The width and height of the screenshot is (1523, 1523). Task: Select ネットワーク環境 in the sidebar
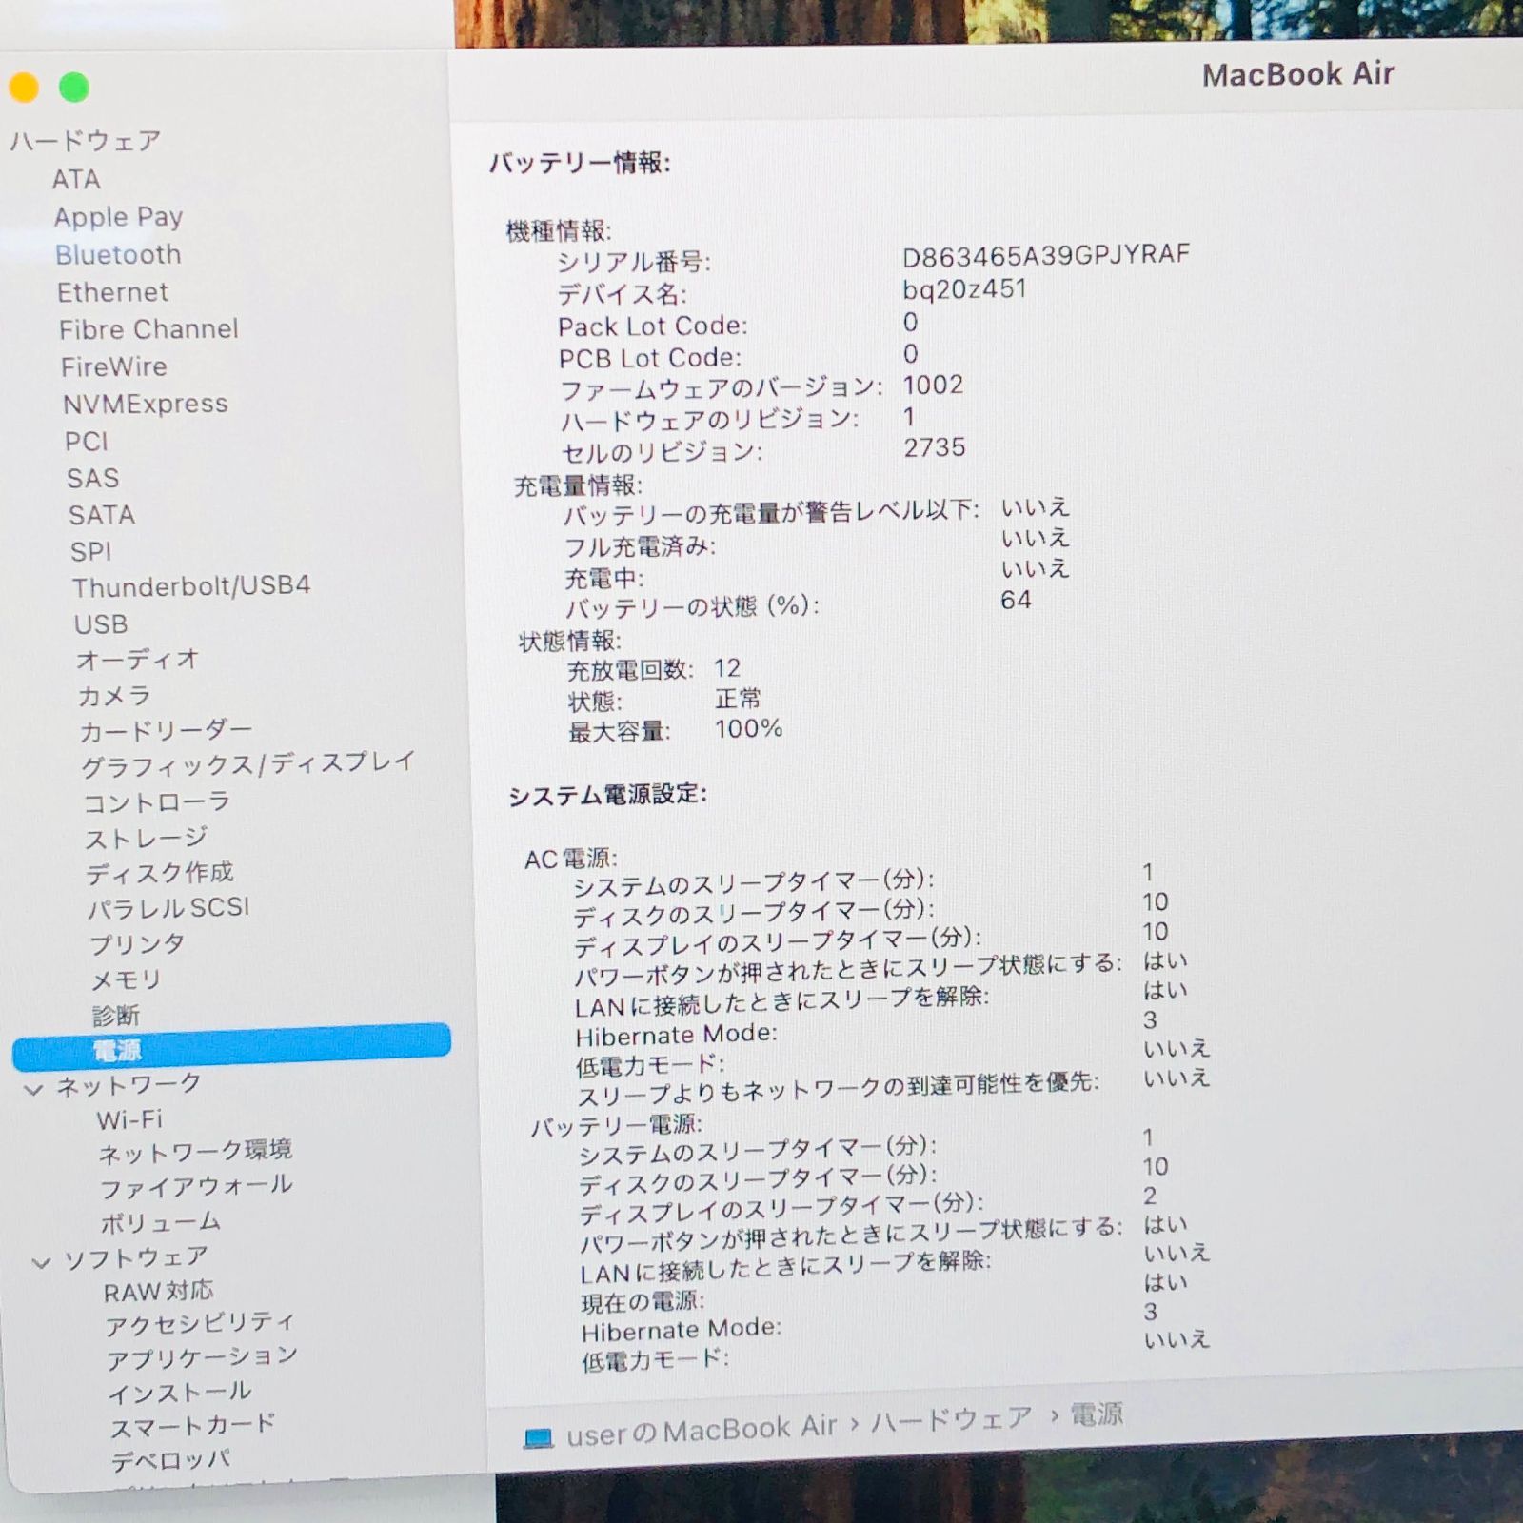pyautogui.click(x=195, y=1152)
